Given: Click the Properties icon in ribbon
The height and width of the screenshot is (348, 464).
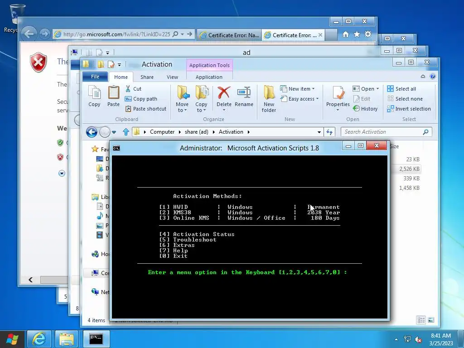Looking at the screenshot, I should click(338, 92).
